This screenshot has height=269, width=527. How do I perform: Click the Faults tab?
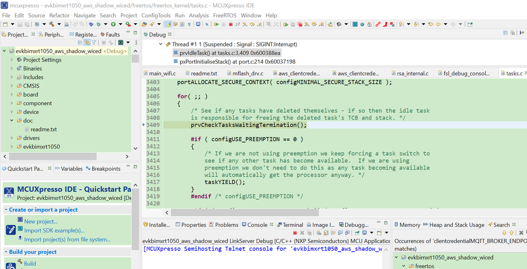[x=110, y=35]
